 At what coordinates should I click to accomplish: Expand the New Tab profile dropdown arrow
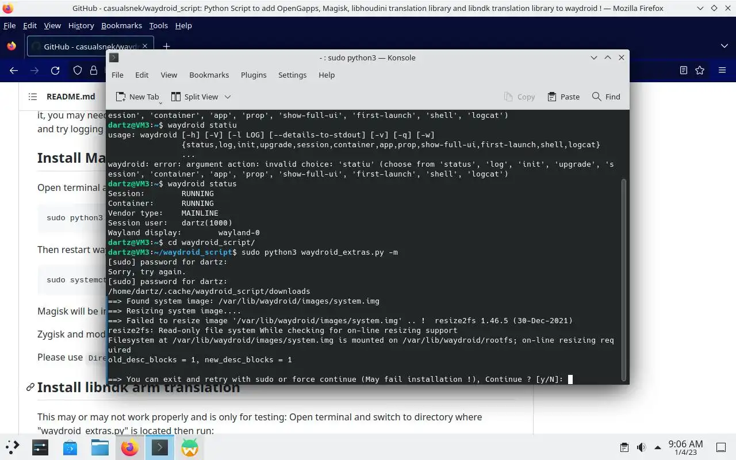(160, 102)
